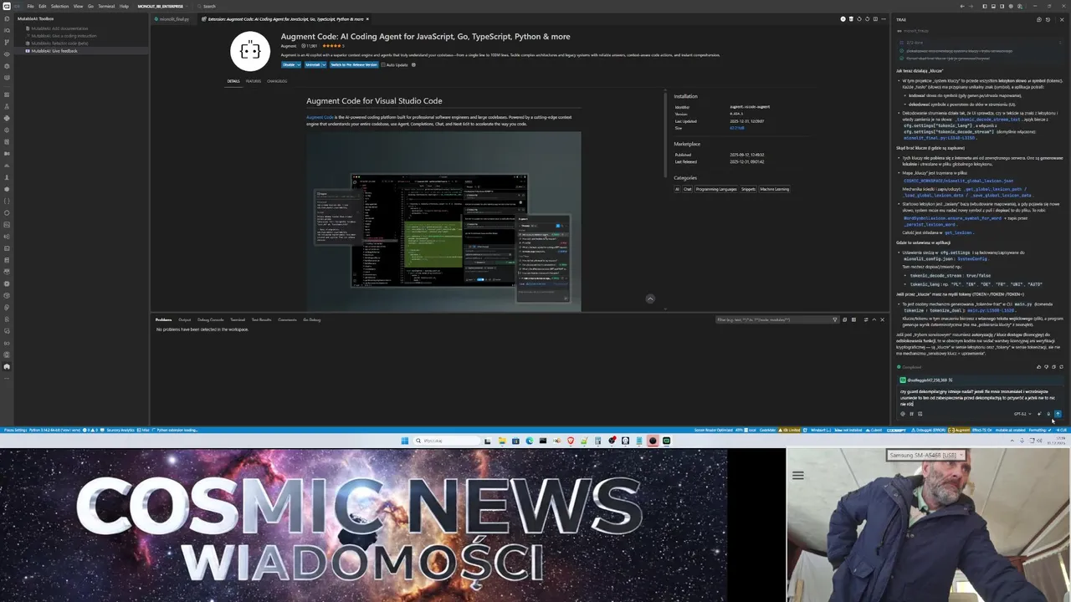Image resolution: width=1071 pixels, height=602 pixels.
Task: Start a new chat in TRAE panel
Action: click(1039, 19)
